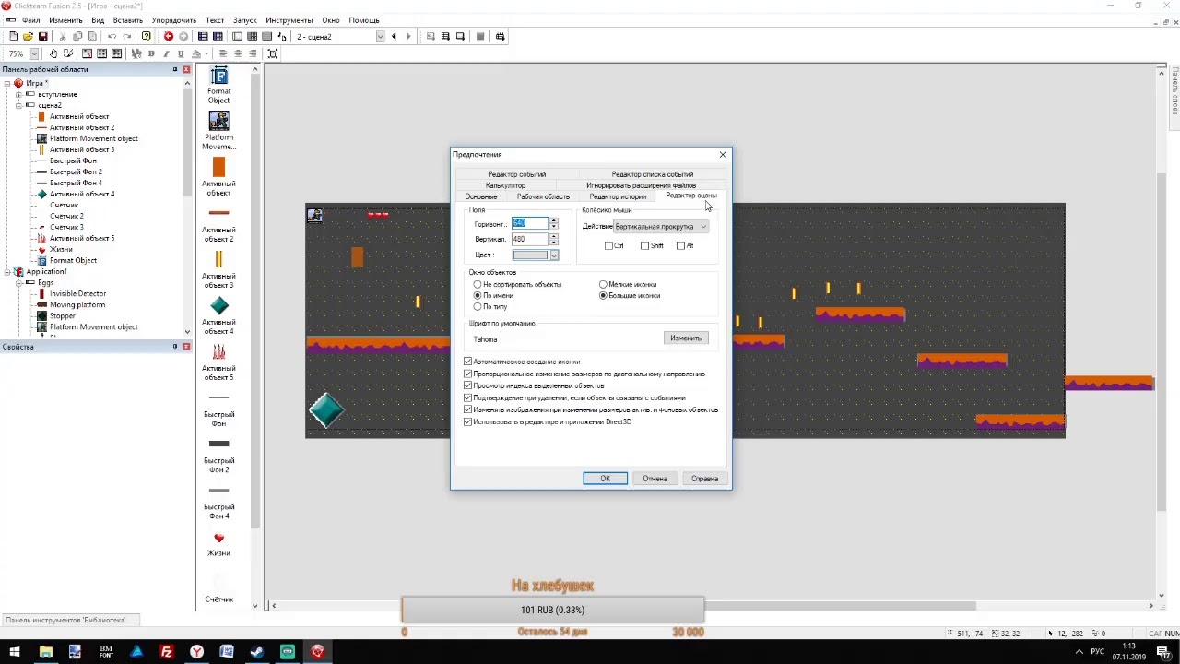Select the По типу radio button

[x=478, y=306]
